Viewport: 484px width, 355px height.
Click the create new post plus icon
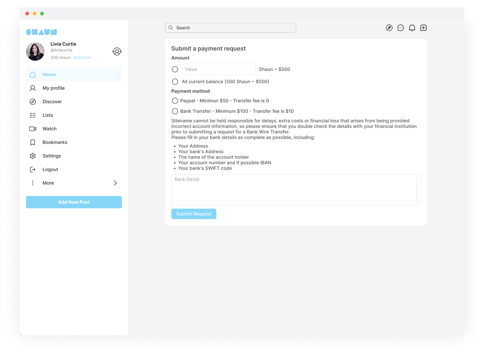point(423,28)
